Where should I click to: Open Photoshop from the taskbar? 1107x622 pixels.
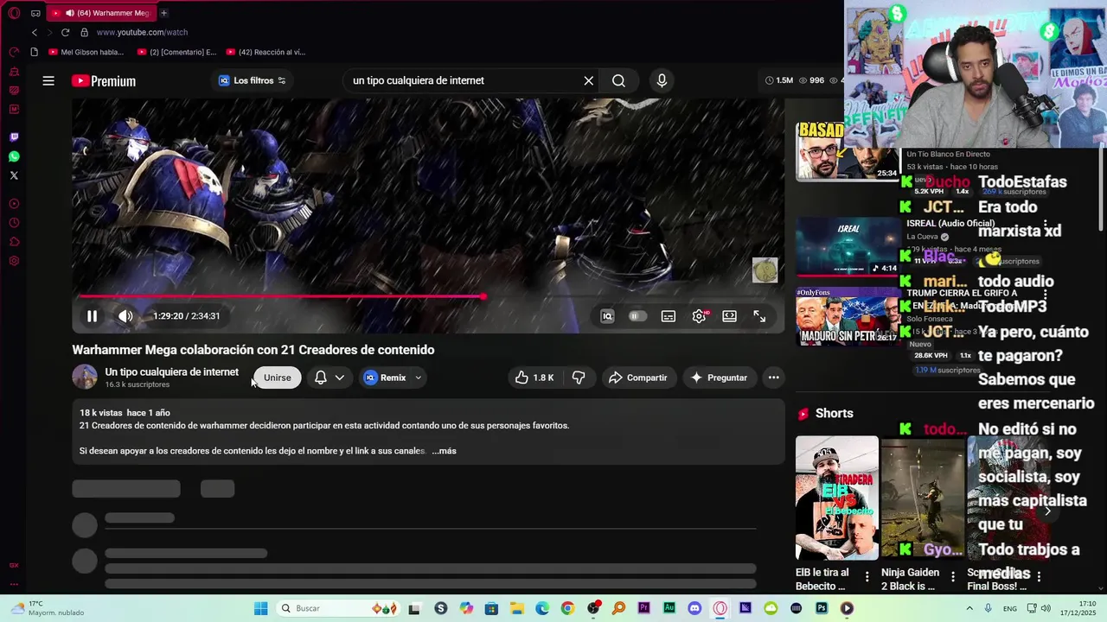(x=822, y=608)
